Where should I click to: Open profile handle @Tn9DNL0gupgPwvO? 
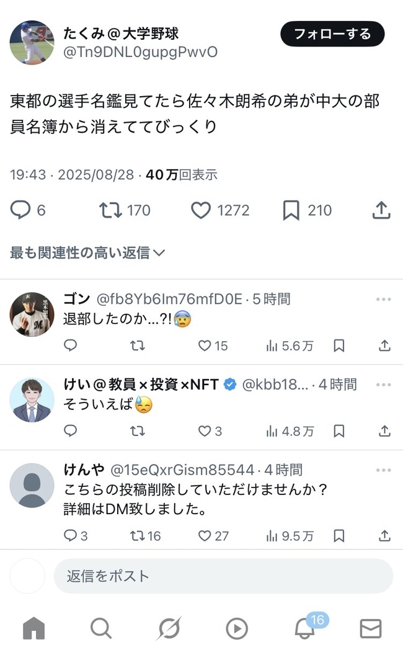pos(140,52)
